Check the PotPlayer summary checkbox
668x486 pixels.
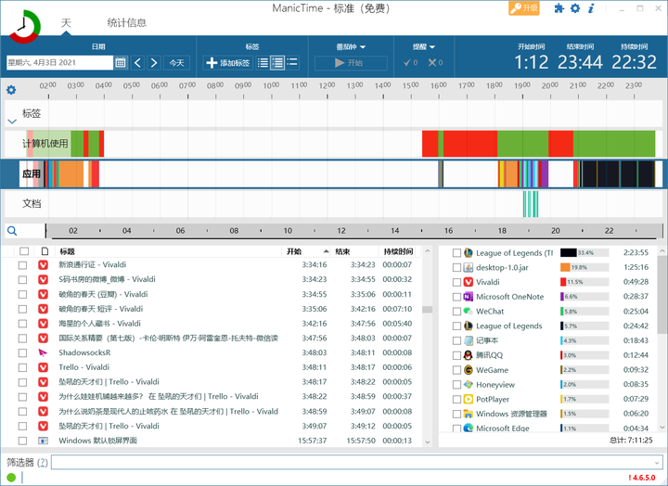(x=456, y=399)
